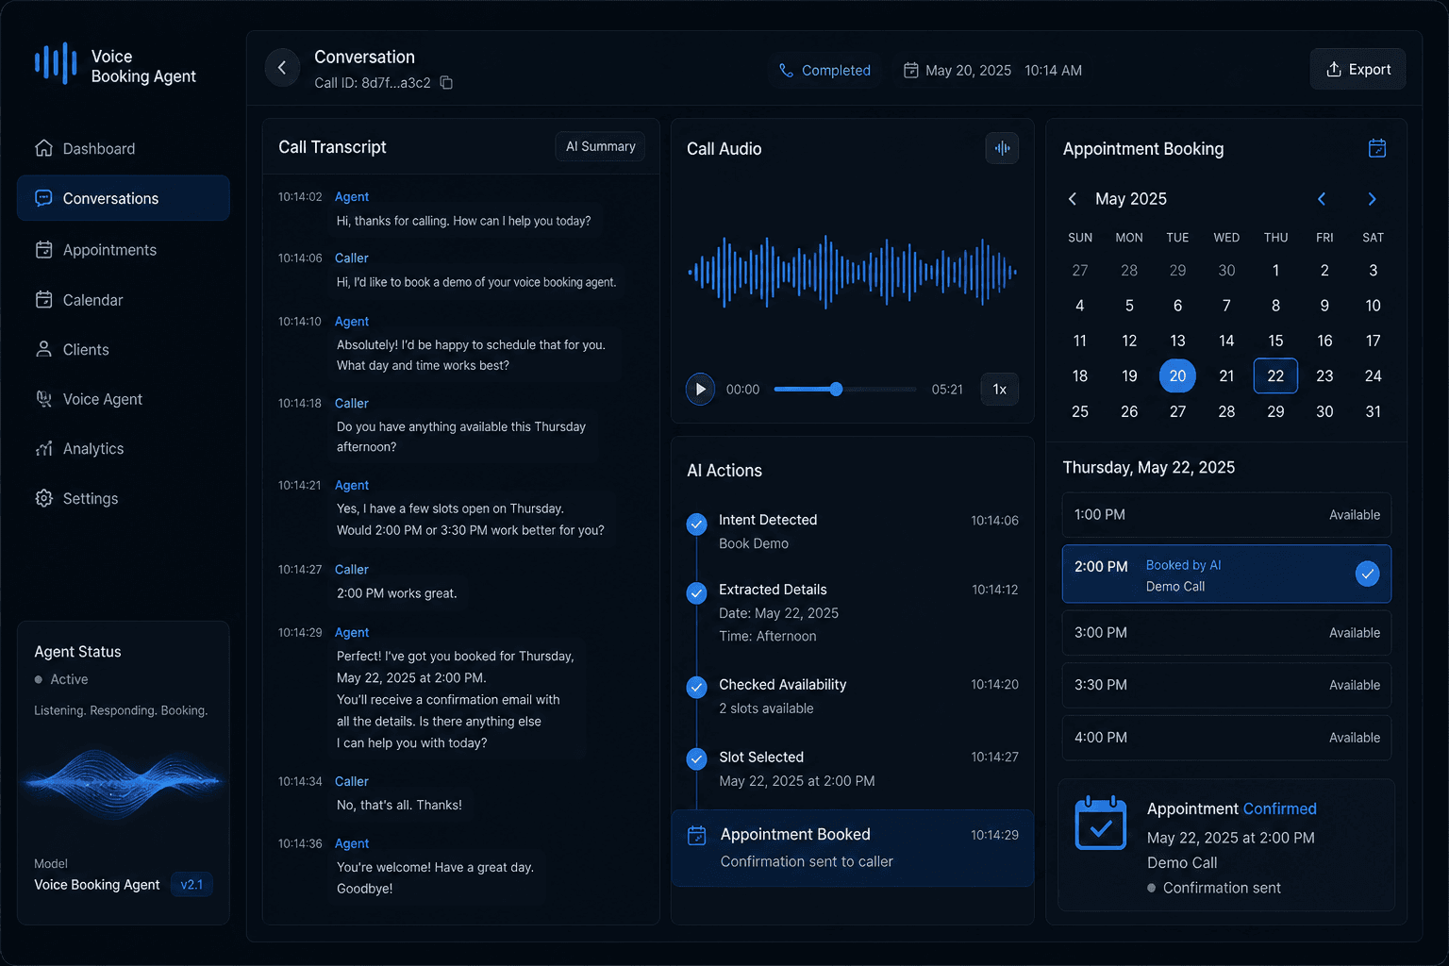Click the AI Summary button
Viewport: 1449px width, 966px height.
tap(600, 146)
